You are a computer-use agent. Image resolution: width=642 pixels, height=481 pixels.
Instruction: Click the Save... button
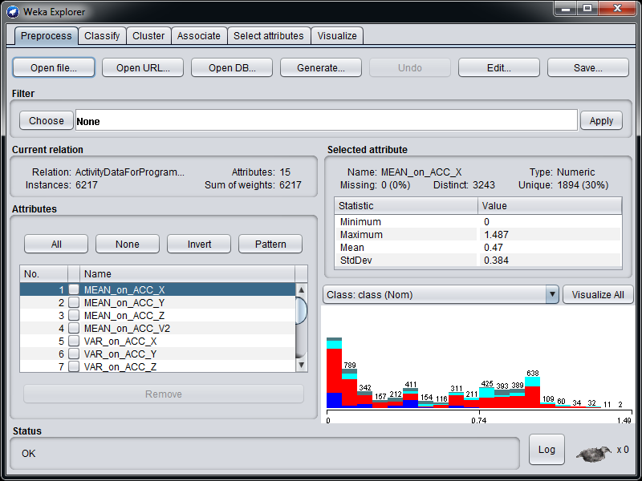coord(588,67)
